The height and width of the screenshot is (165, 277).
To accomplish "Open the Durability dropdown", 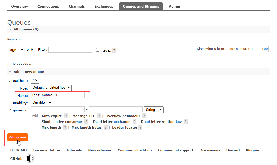I will [x=41, y=103].
